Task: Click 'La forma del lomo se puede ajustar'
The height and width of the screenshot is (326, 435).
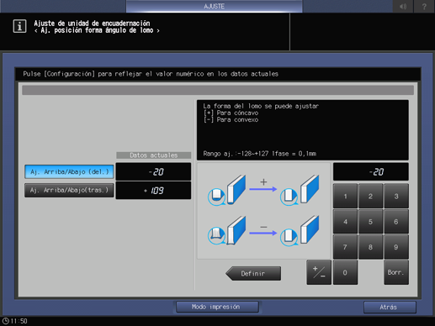Action: 261,106
